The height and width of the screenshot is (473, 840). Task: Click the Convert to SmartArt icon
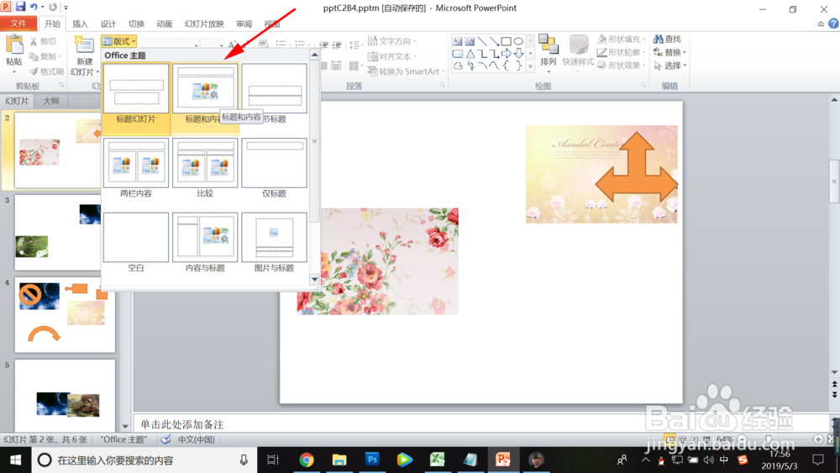click(x=373, y=71)
